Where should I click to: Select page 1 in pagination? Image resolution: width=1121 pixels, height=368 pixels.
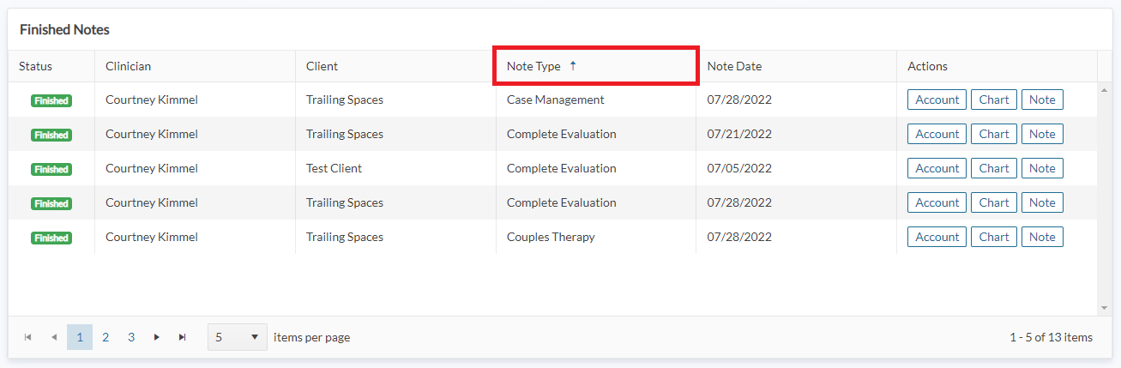(80, 337)
